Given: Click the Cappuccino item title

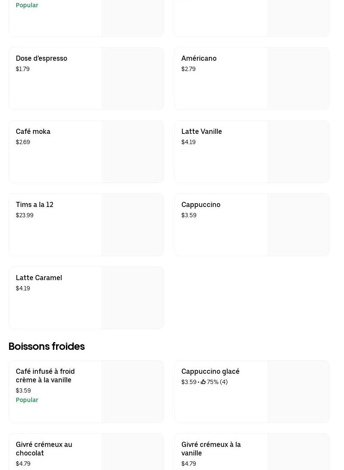Looking at the screenshot, I should [x=201, y=204].
